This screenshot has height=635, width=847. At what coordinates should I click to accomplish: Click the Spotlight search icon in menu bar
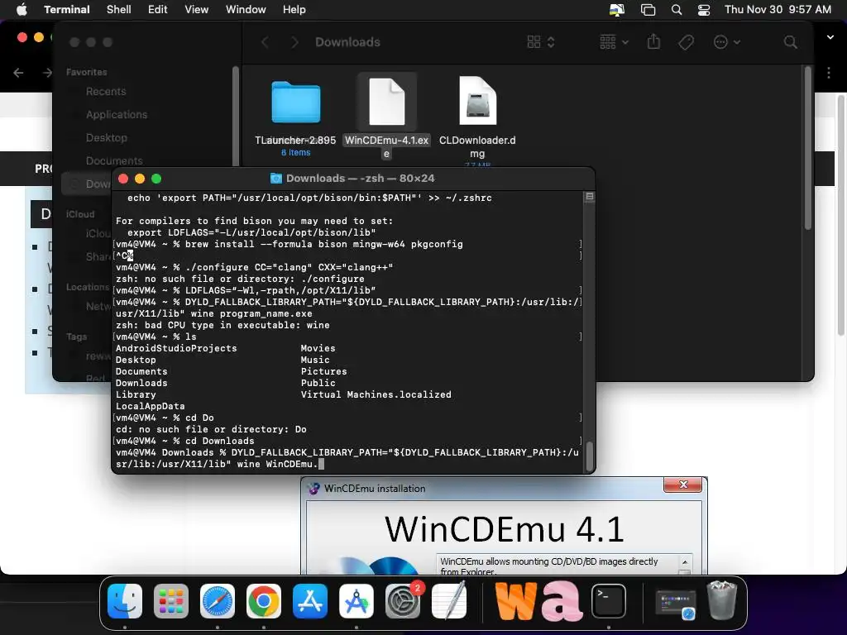(x=677, y=10)
